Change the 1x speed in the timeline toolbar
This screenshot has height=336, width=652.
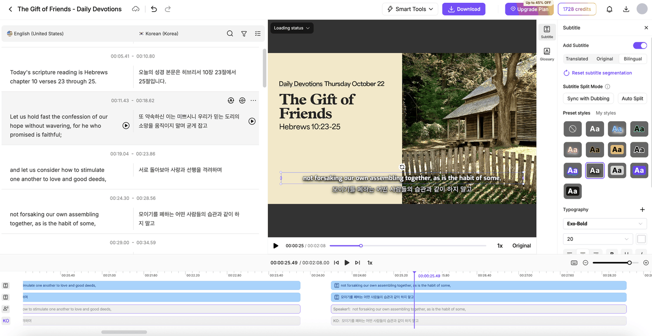point(370,263)
